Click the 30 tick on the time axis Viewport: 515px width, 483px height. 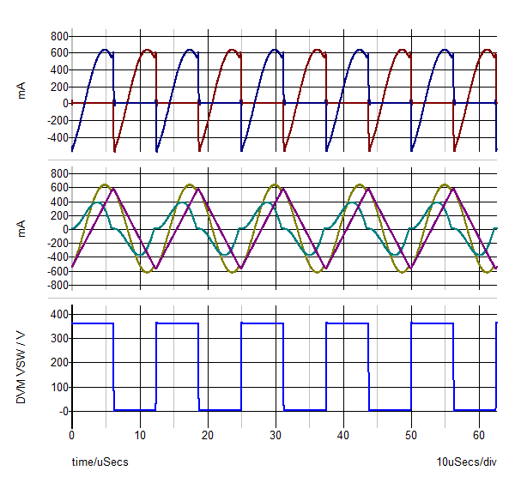[276, 436]
